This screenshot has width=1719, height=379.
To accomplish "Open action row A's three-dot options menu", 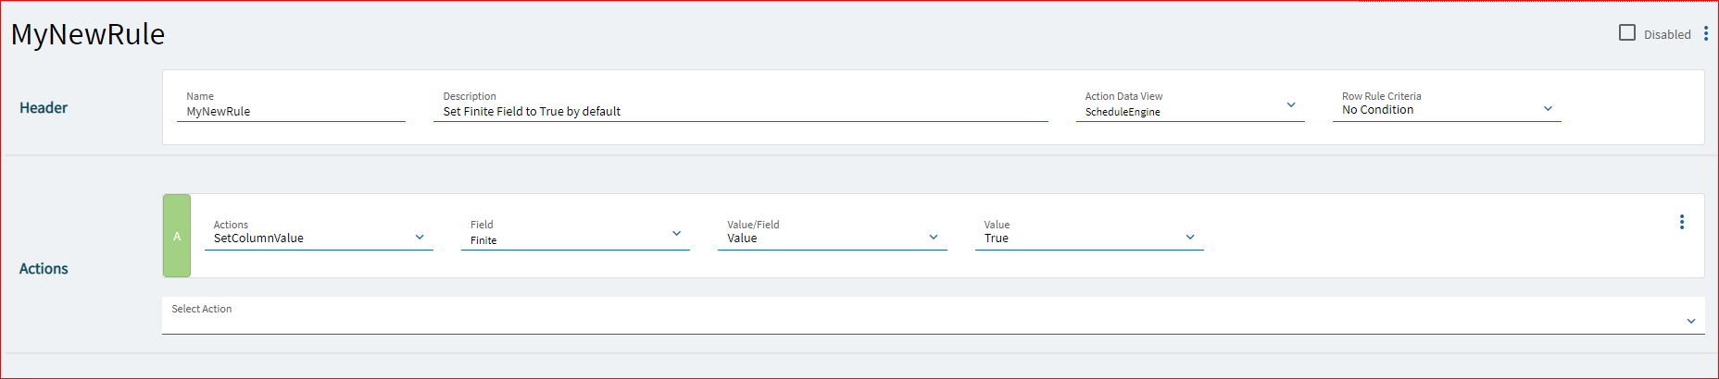I will point(1682,222).
